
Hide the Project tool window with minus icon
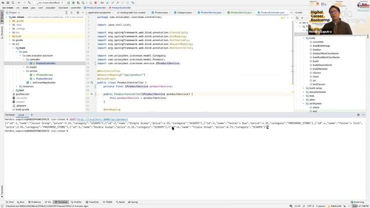[83, 13]
